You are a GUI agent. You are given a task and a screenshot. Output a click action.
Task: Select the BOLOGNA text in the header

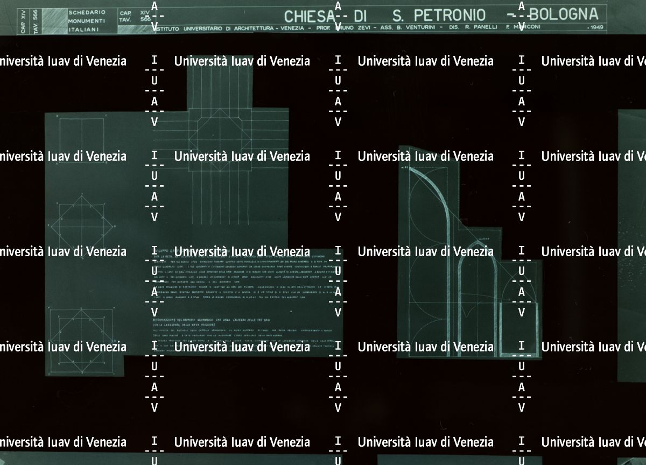(x=565, y=13)
